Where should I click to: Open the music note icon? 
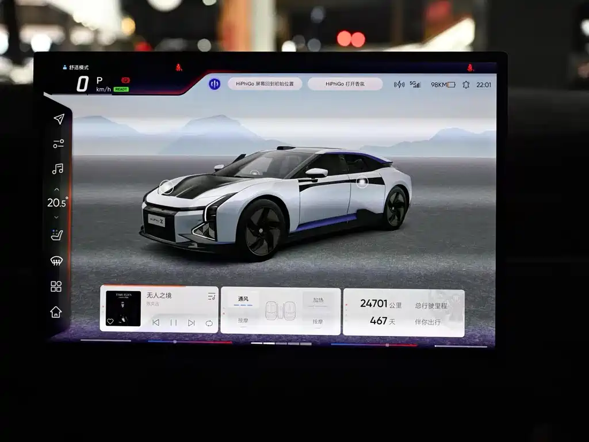[58, 169]
